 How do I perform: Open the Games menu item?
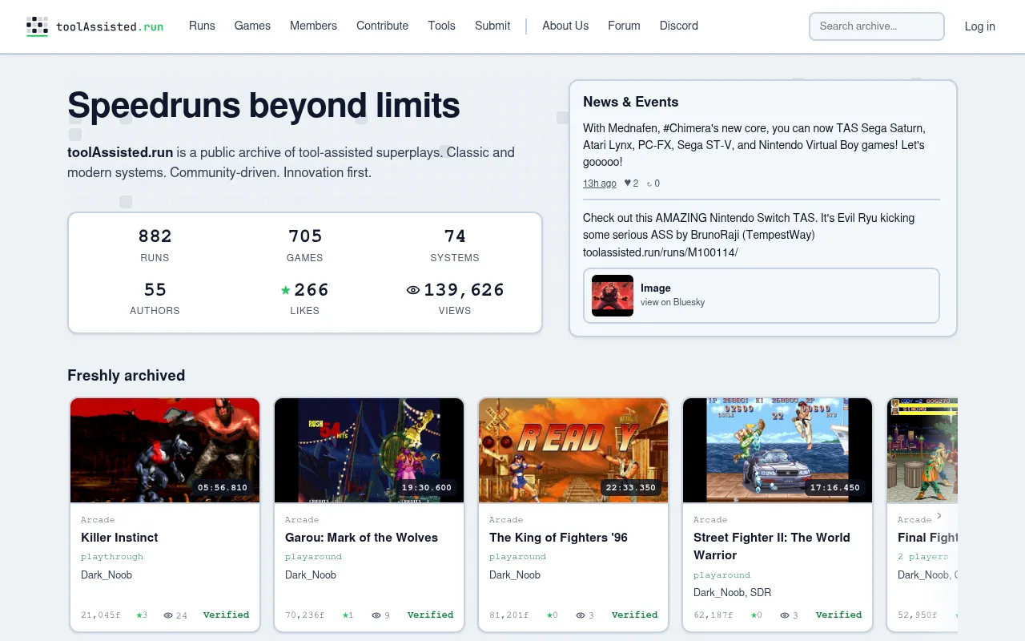click(x=252, y=26)
